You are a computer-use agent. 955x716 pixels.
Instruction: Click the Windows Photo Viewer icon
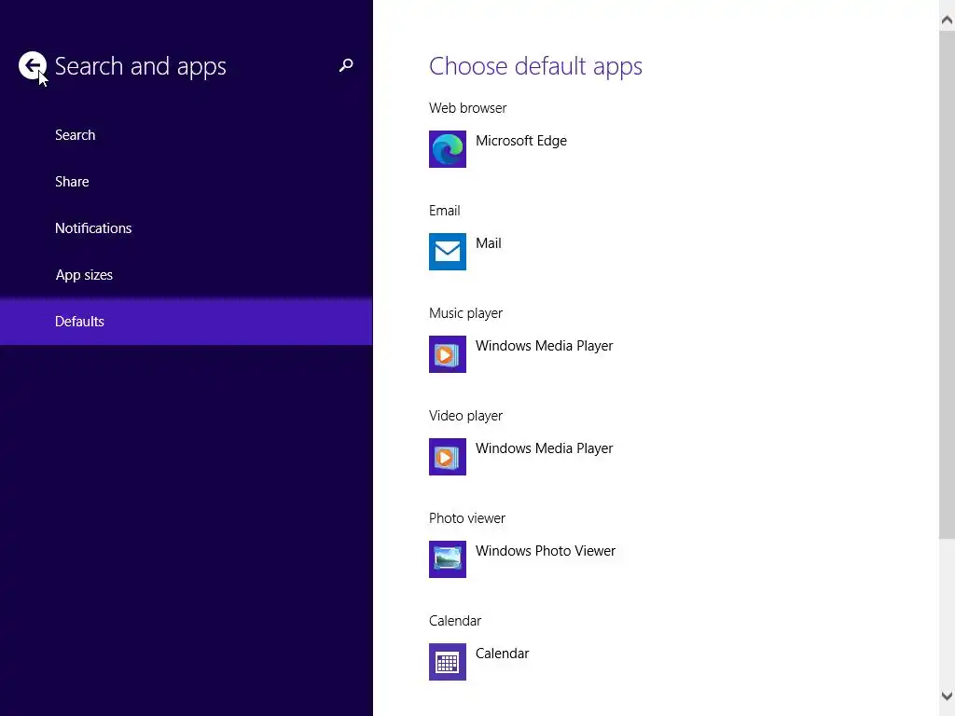(x=447, y=559)
